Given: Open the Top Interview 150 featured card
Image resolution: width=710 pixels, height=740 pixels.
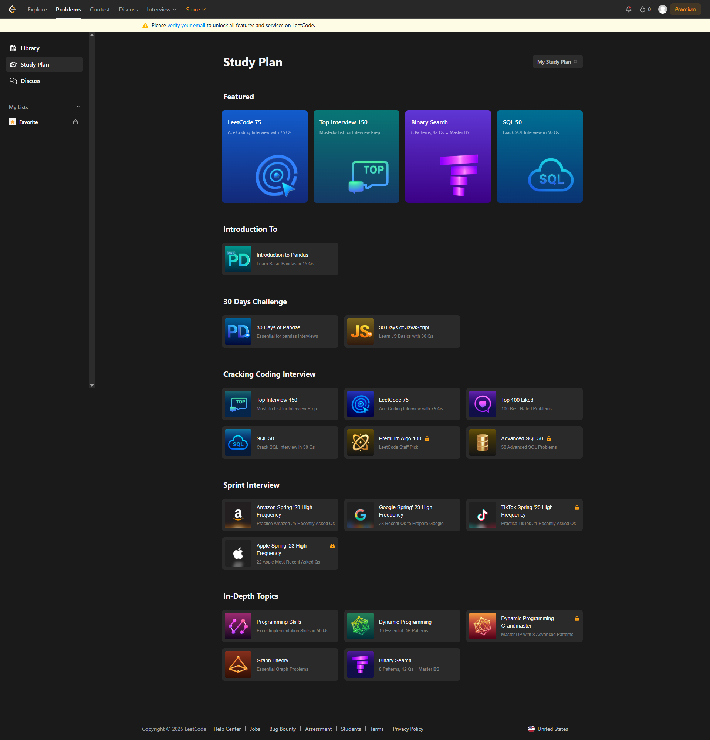Looking at the screenshot, I should click(356, 157).
